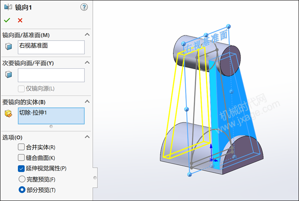Uncheck the 延伸视觉属性 checkbox
299x201 pixels.
[x=21, y=168]
